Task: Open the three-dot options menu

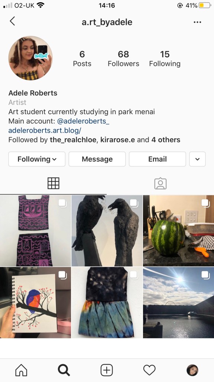Action: pyautogui.click(x=197, y=22)
